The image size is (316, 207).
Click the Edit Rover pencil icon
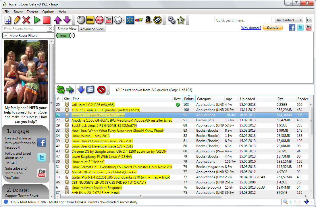point(17,20)
